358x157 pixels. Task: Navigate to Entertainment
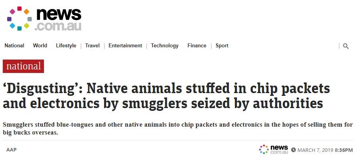point(126,46)
